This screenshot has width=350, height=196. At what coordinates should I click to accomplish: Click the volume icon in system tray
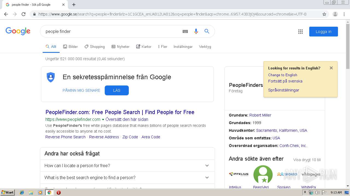pyautogui.click(x=317, y=192)
